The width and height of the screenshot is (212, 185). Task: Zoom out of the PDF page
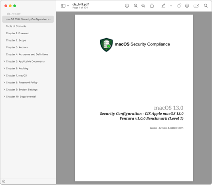(135, 6)
